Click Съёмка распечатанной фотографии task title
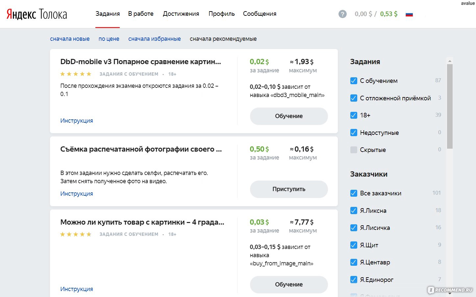 tap(141, 149)
